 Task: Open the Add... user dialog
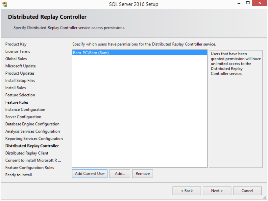[x=120, y=174]
